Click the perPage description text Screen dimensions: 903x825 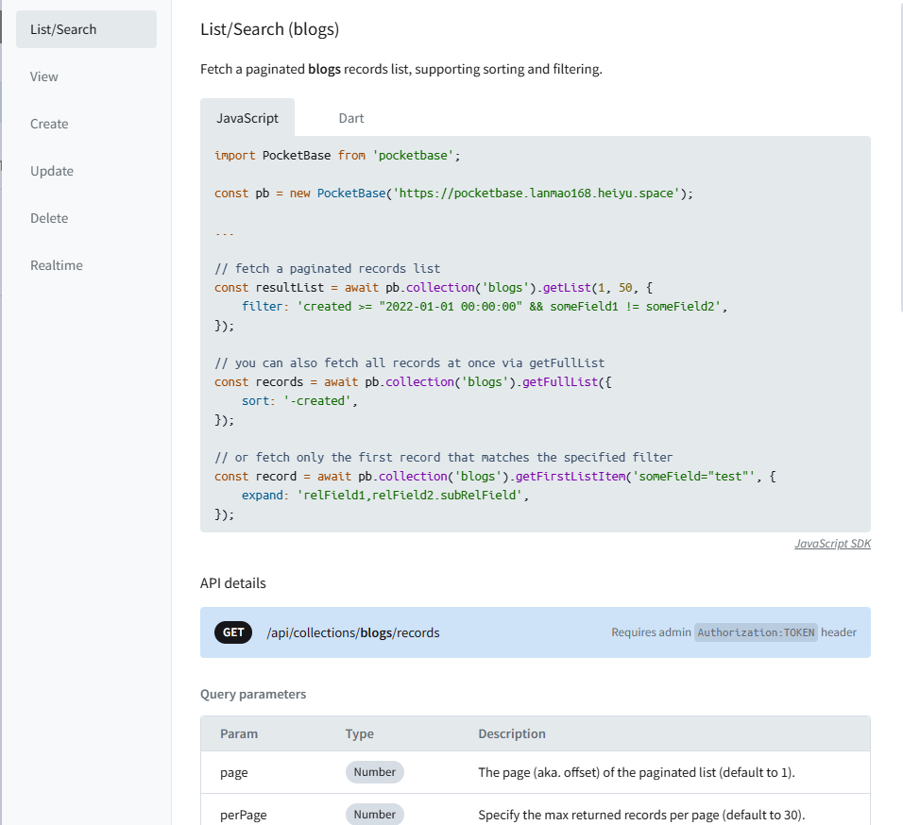[x=641, y=816]
